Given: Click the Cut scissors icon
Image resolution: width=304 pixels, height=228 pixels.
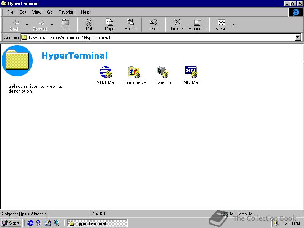Looking at the screenshot, I should [89, 22].
